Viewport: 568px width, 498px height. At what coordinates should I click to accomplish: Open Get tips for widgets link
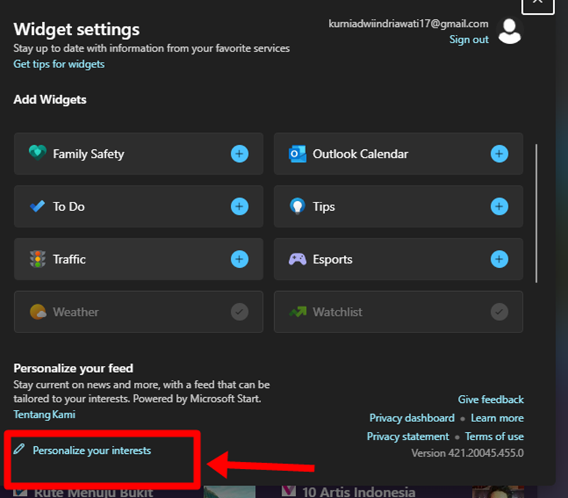click(59, 64)
